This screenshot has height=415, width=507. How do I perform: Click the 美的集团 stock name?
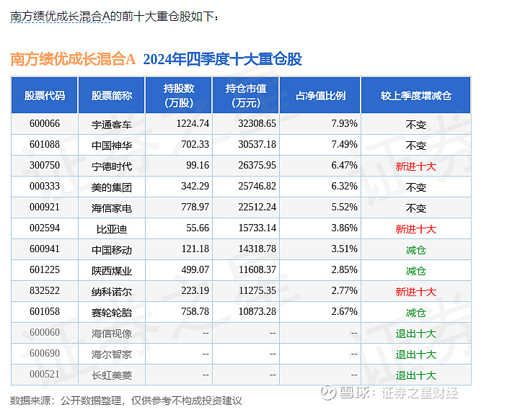pyautogui.click(x=112, y=187)
